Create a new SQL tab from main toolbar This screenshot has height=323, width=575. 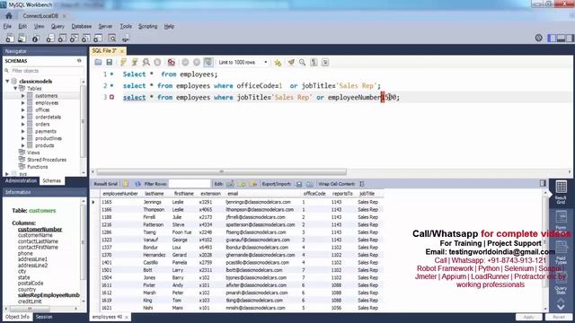(x=10, y=38)
